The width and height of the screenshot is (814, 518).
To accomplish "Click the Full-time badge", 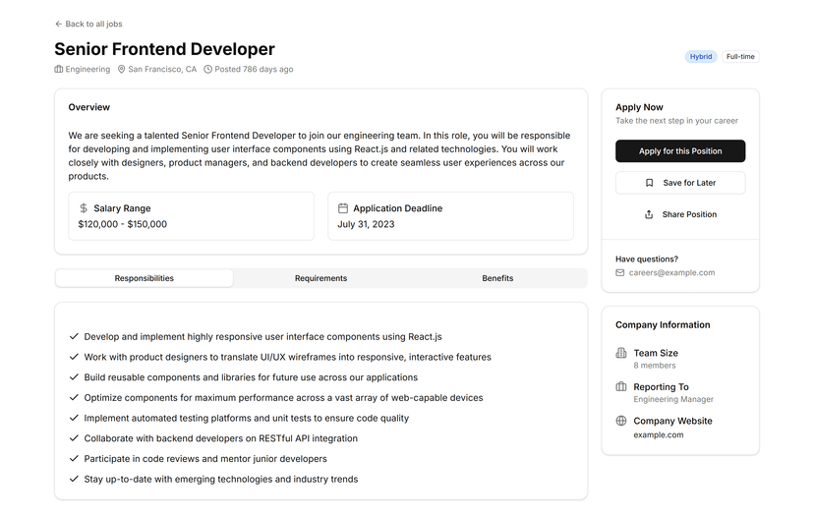I will click(x=740, y=57).
